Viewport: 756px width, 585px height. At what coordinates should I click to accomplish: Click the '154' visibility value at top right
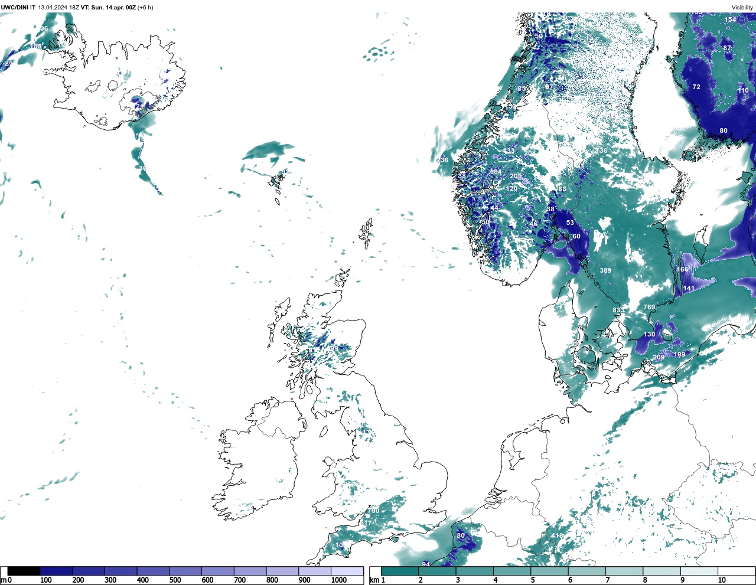coord(731,19)
